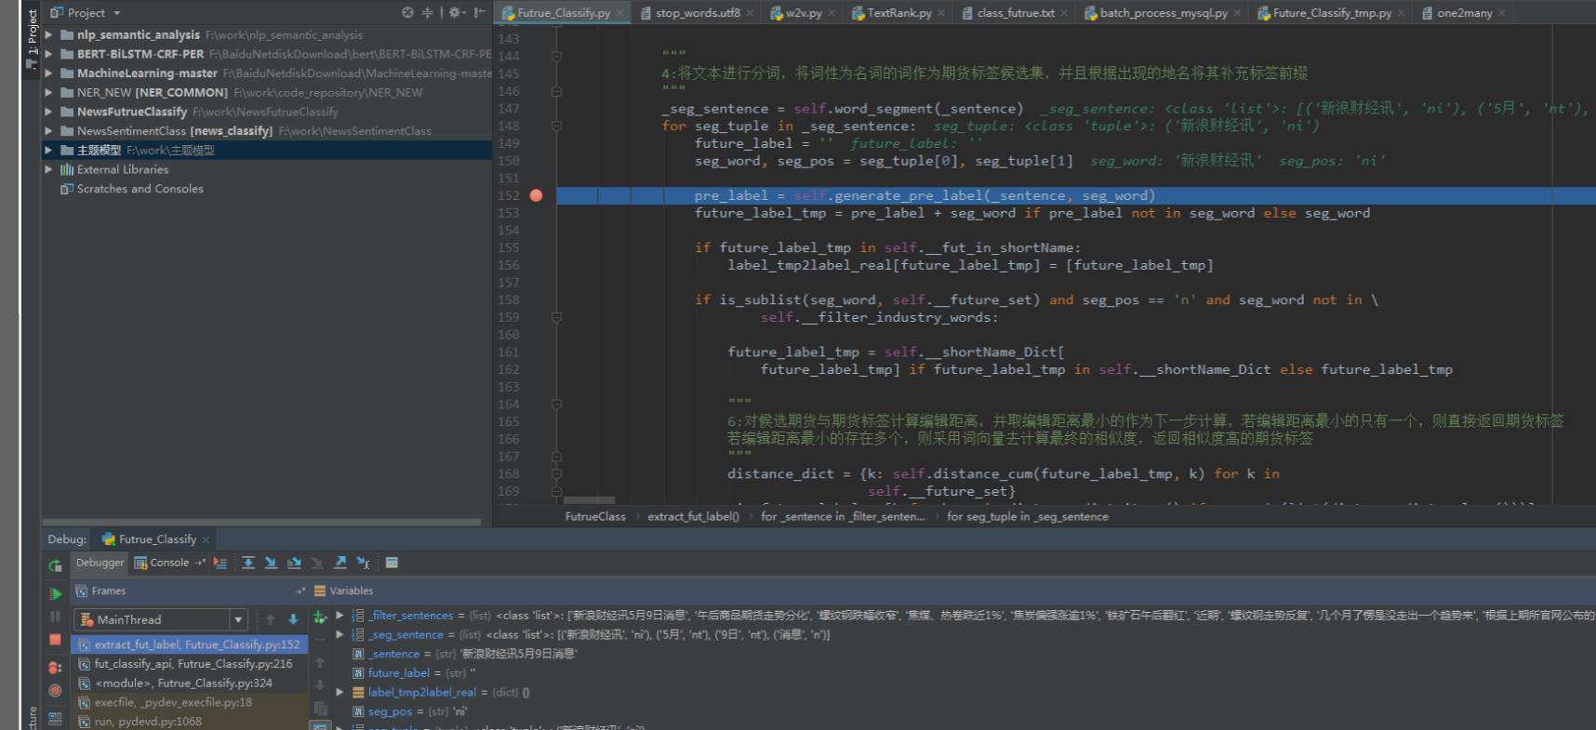Screen dimensions: 1596x730
Task: Click the Rerun Futrue_Classify debug icon
Action: (x=56, y=564)
